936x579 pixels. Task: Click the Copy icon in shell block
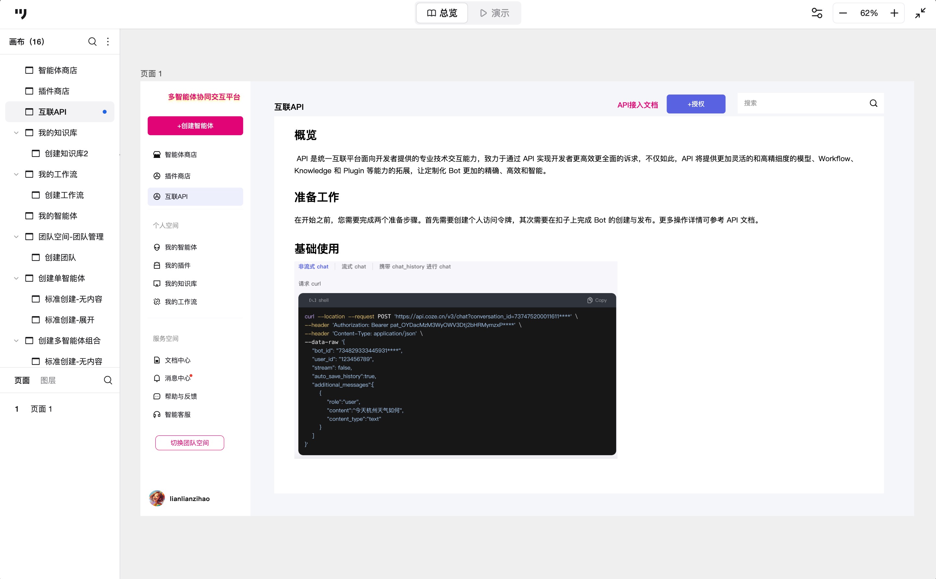[x=590, y=300]
